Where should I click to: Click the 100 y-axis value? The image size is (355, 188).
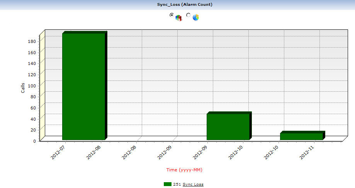(x=32, y=86)
